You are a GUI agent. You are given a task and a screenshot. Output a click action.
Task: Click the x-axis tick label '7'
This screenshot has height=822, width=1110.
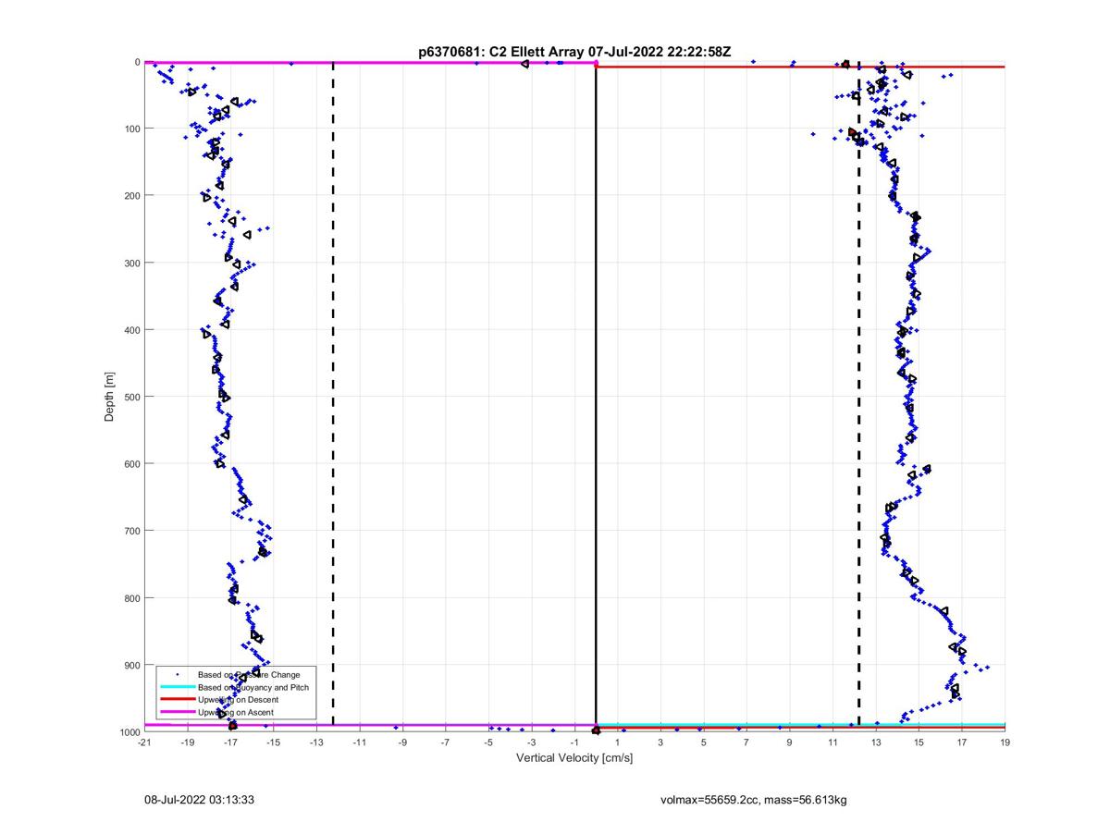(746, 742)
